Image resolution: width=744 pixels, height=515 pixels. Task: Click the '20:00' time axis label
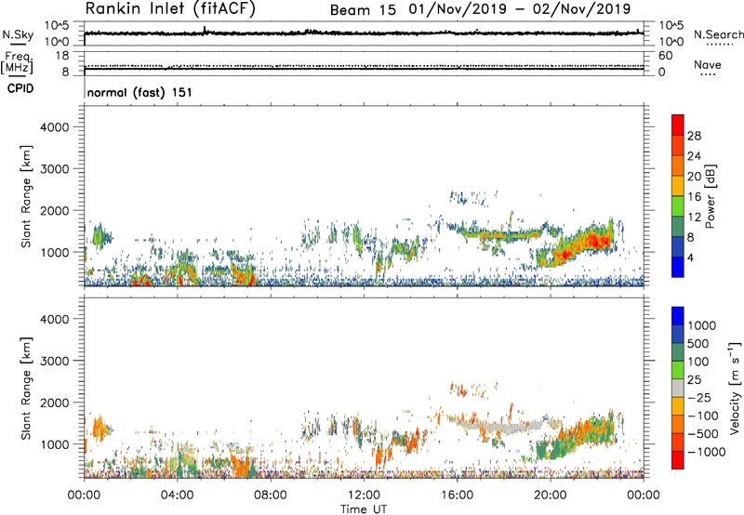tap(551, 495)
